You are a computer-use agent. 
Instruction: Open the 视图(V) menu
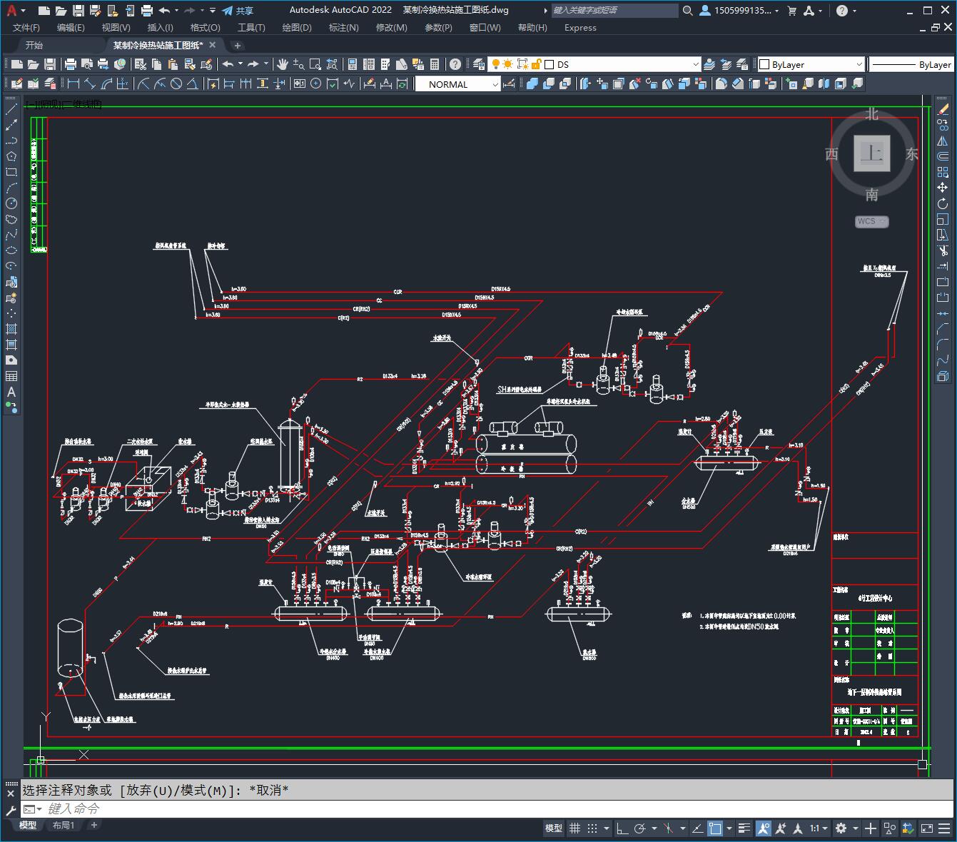click(116, 27)
